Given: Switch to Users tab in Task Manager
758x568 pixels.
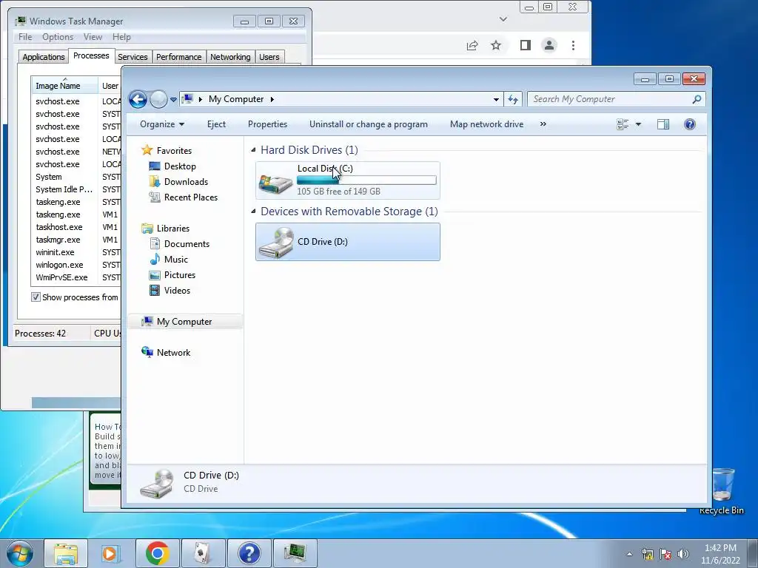Looking at the screenshot, I should tap(269, 57).
